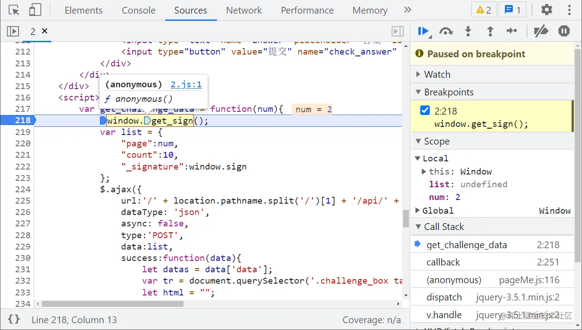Screen dimensions: 582x330
Task: Open the Memory tab
Action: pyautogui.click(x=370, y=10)
